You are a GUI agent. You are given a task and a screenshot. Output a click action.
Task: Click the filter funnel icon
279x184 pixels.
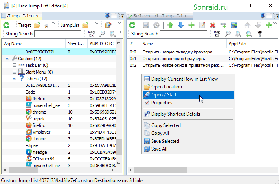click(x=260, y=34)
